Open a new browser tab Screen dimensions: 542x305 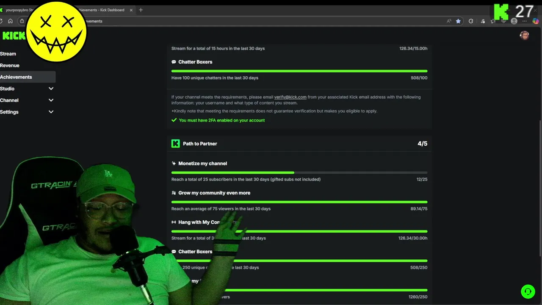(x=141, y=10)
